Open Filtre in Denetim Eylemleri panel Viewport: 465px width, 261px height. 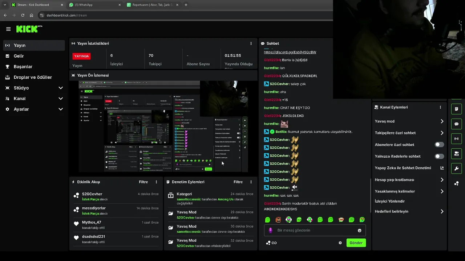click(238, 182)
